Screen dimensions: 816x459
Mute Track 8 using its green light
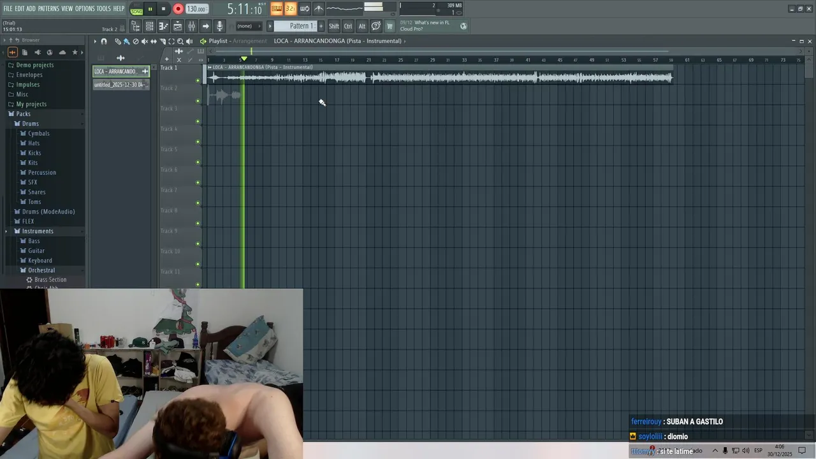click(198, 223)
